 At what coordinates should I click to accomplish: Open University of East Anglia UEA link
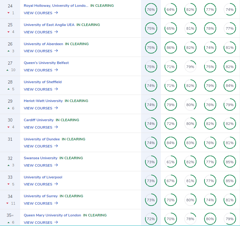[49, 25]
